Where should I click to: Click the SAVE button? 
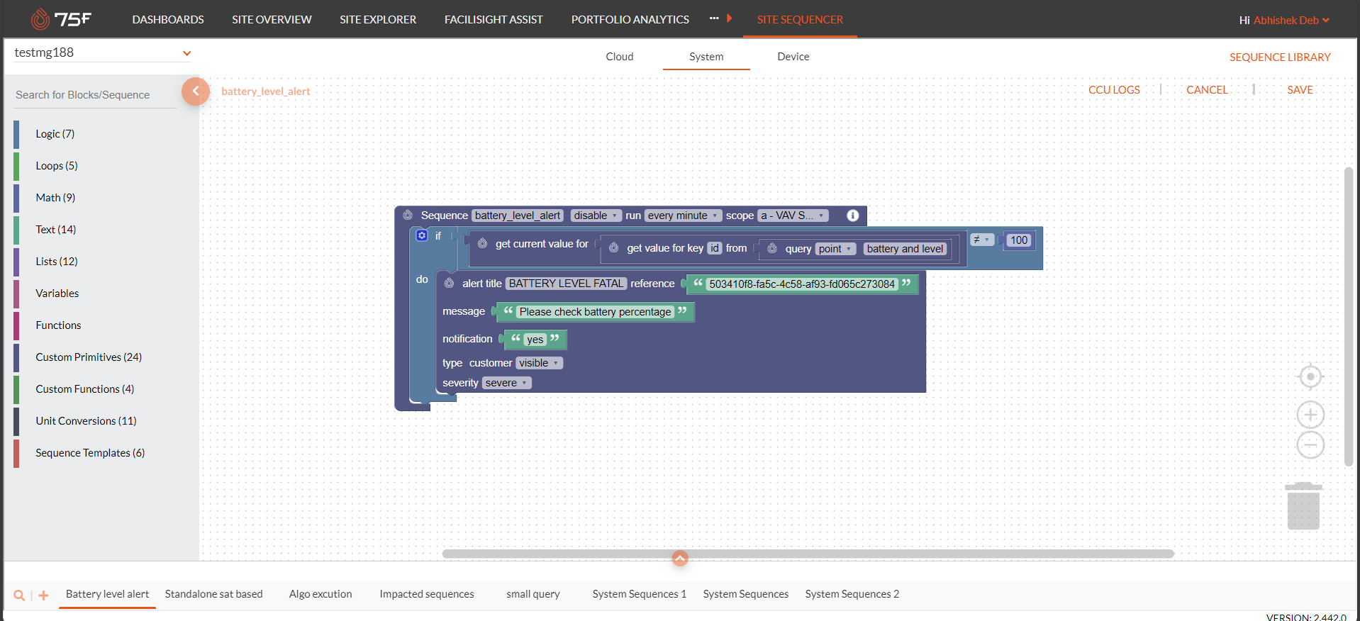pyautogui.click(x=1299, y=90)
